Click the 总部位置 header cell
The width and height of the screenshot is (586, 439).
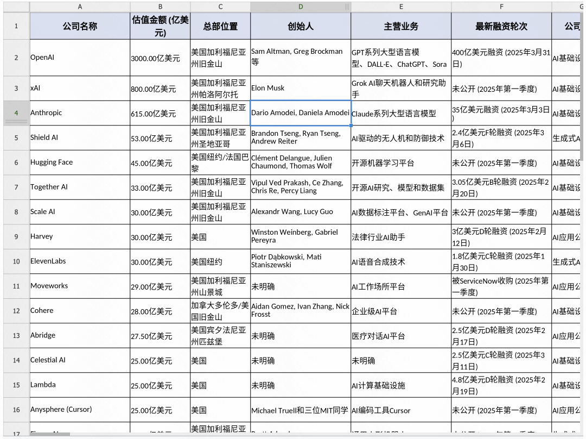coord(220,26)
